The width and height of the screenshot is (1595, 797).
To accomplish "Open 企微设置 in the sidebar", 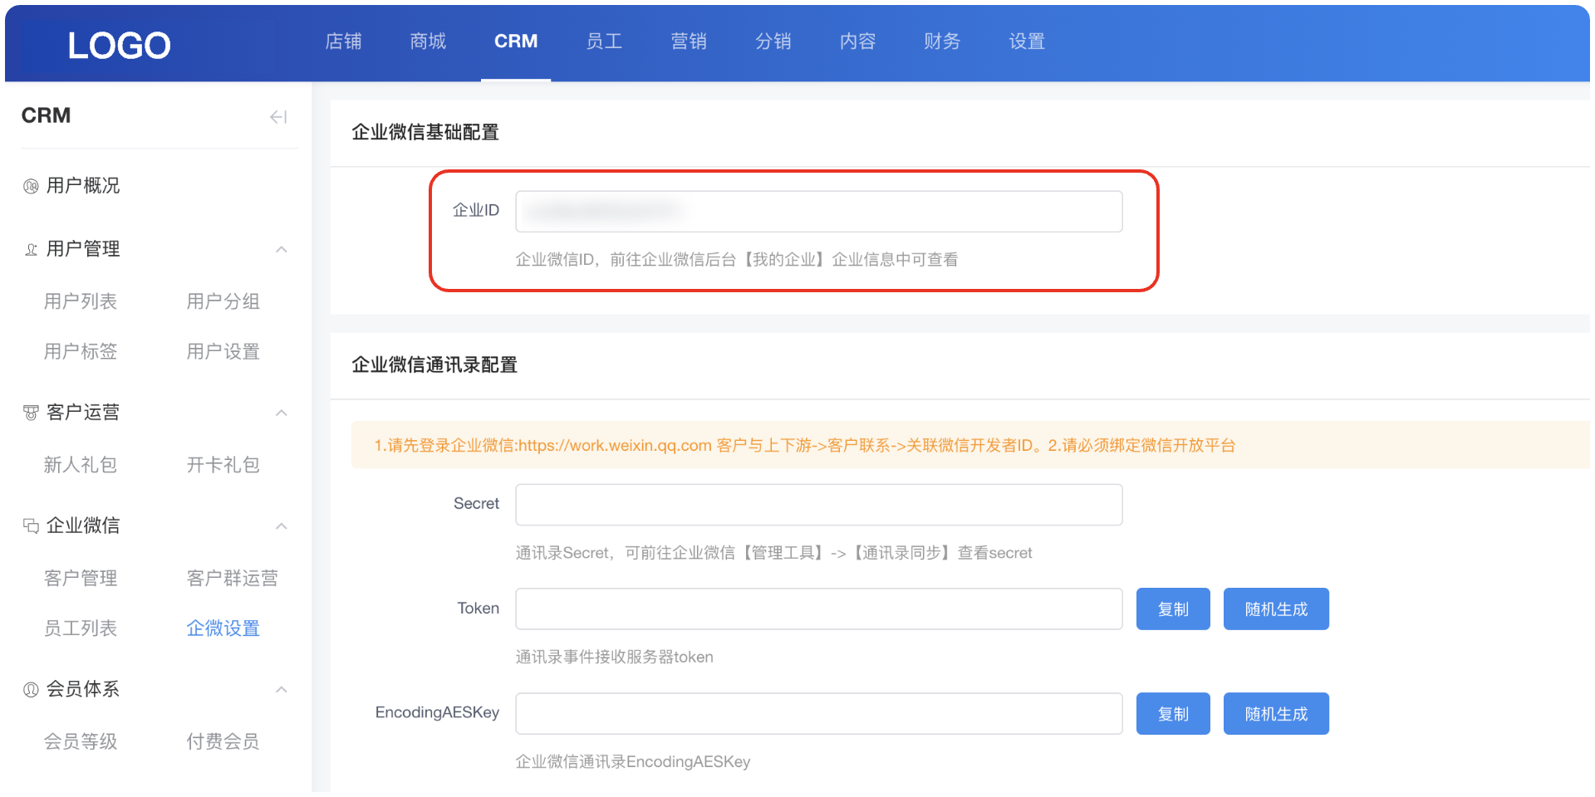I will click(223, 628).
